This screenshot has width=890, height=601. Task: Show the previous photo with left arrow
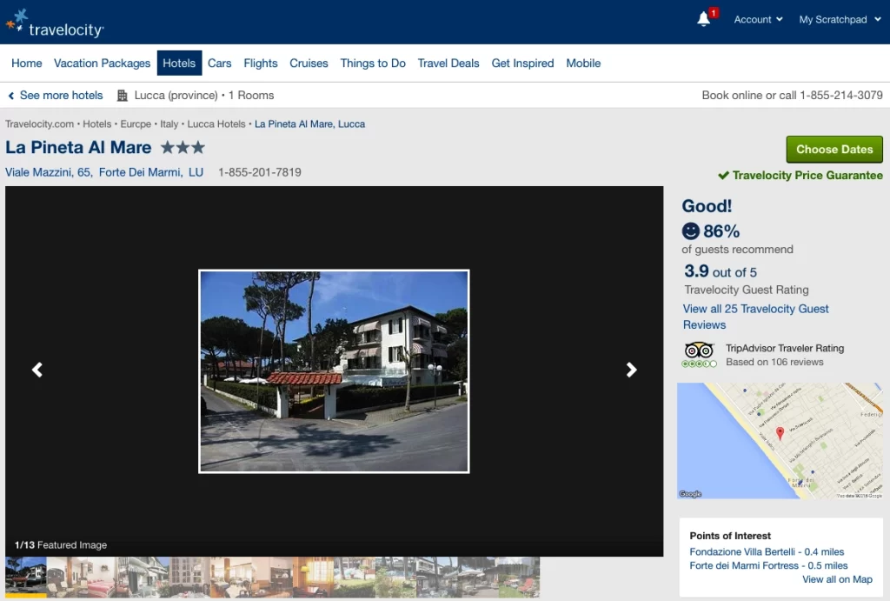37,370
